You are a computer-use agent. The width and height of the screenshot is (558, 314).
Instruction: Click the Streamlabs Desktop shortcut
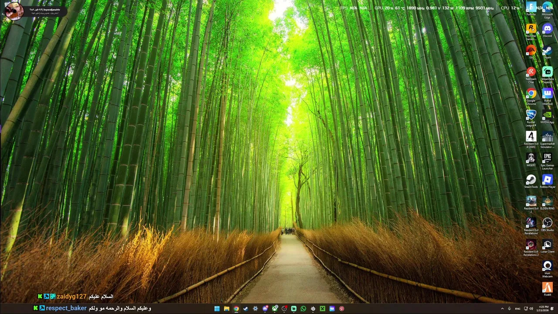[547, 75]
